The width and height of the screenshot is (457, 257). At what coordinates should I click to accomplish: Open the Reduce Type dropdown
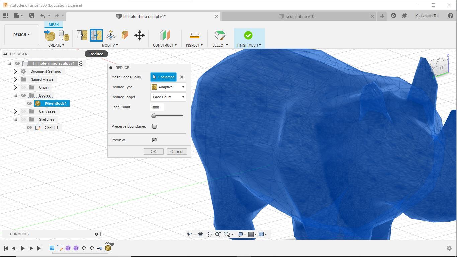pos(168,87)
